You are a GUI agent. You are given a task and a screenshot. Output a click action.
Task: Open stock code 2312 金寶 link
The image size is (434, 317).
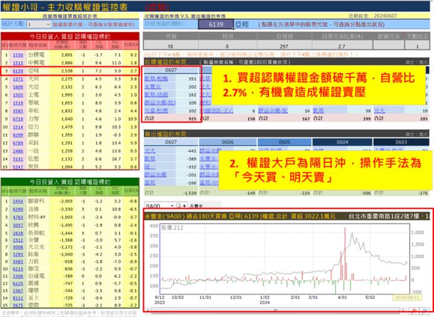(18, 240)
